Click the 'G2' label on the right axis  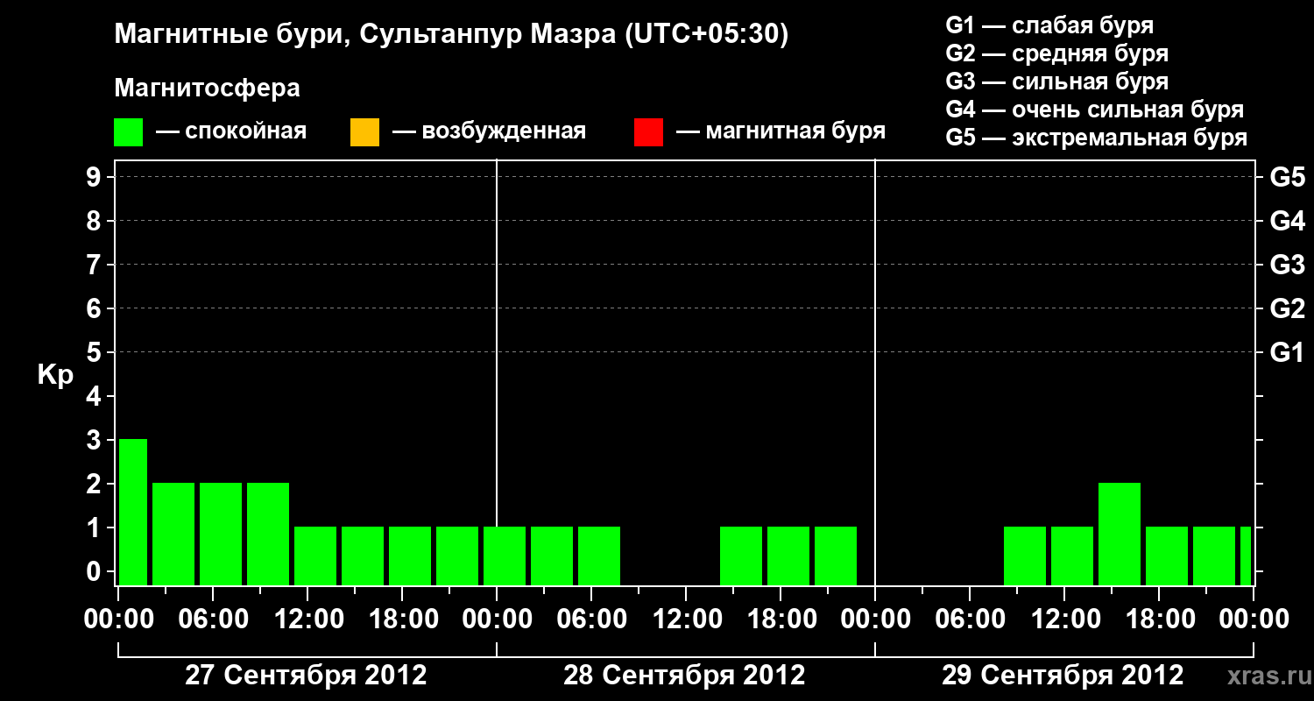(x=1288, y=309)
